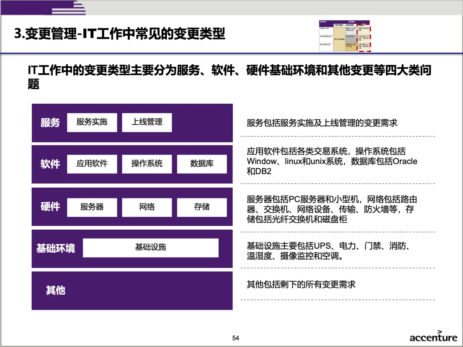
Task: Click the 数据库 box
Action: 202,164
